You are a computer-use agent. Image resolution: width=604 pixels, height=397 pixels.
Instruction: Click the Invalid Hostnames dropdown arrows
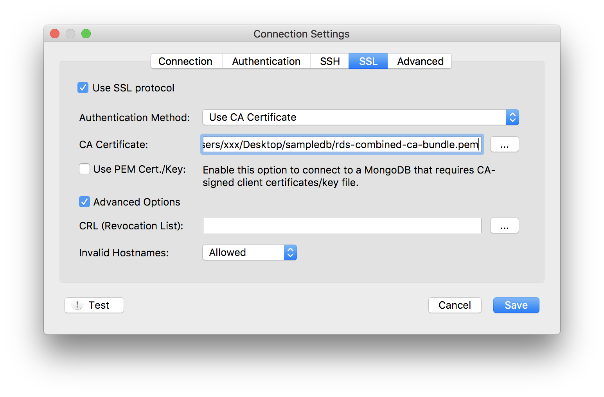click(x=290, y=252)
